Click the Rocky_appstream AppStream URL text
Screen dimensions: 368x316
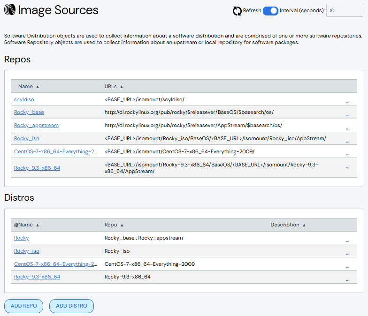(x=193, y=126)
